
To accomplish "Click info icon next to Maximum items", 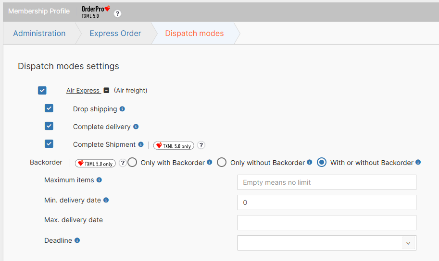I will 99,180.
